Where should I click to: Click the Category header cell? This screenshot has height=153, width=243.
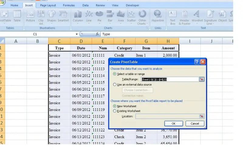(125, 48)
